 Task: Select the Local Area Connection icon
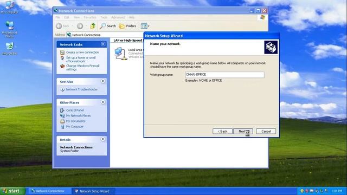pyautogui.click(x=121, y=54)
